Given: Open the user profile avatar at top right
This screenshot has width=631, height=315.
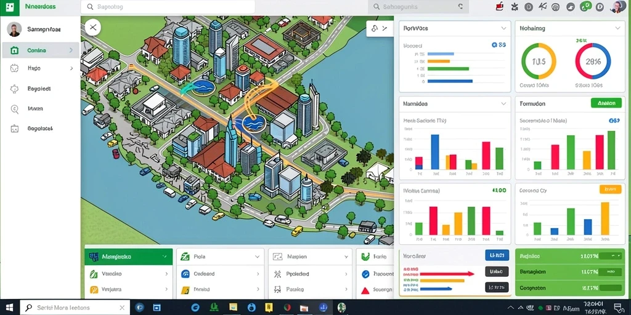Looking at the screenshot, I should coord(616,6).
